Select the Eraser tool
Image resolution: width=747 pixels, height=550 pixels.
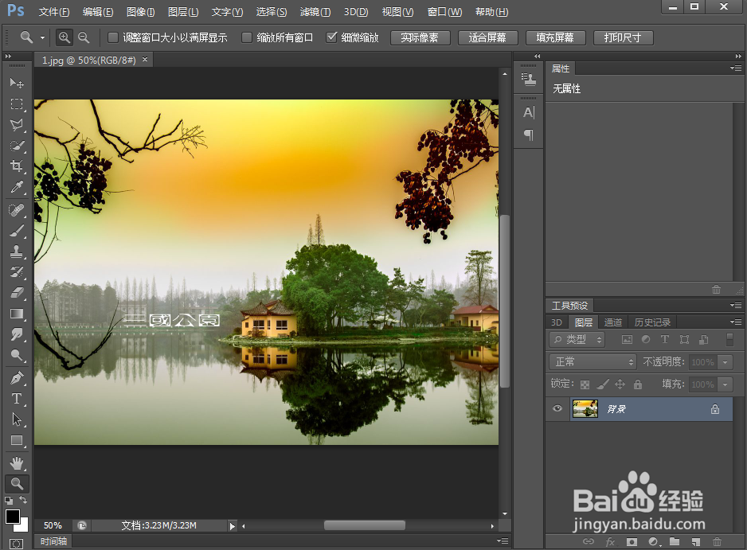17,292
